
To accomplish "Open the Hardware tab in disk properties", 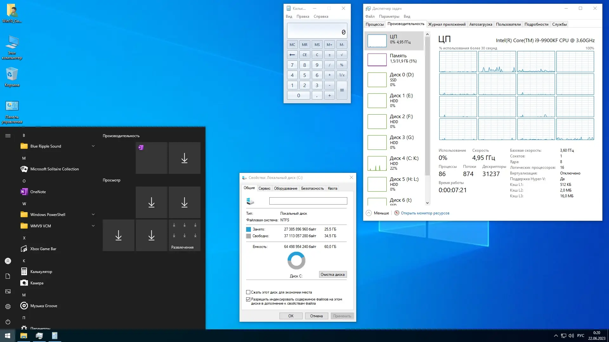I will [x=285, y=188].
